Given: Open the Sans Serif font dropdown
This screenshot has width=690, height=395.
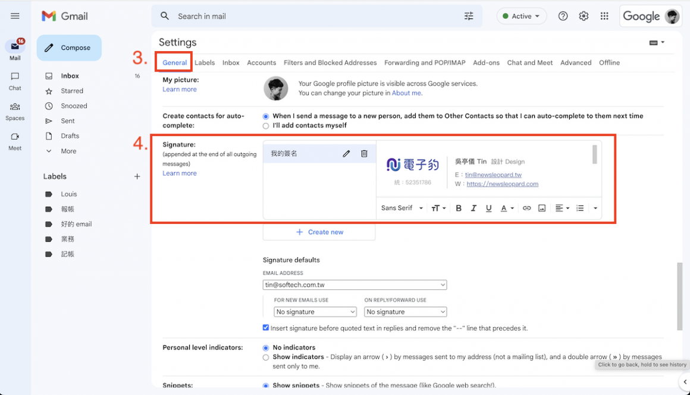Looking at the screenshot, I should point(402,208).
